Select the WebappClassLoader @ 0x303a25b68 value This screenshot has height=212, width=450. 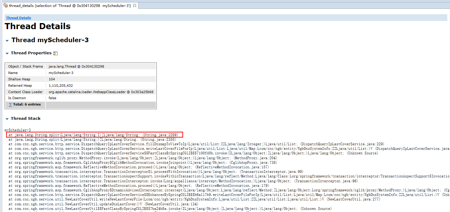tap(101, 92)
